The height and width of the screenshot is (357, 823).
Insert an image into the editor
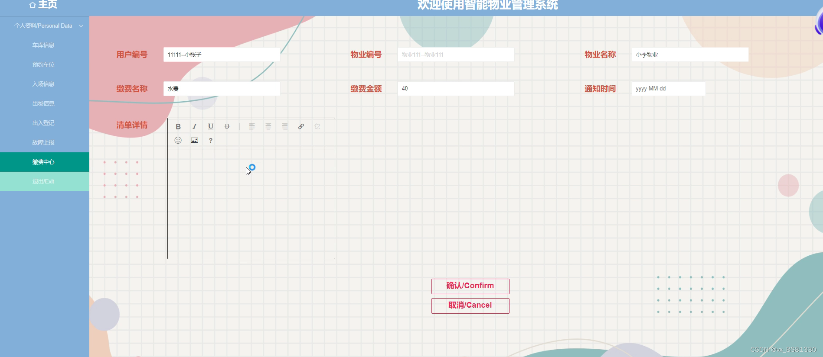tap(194, 140)
